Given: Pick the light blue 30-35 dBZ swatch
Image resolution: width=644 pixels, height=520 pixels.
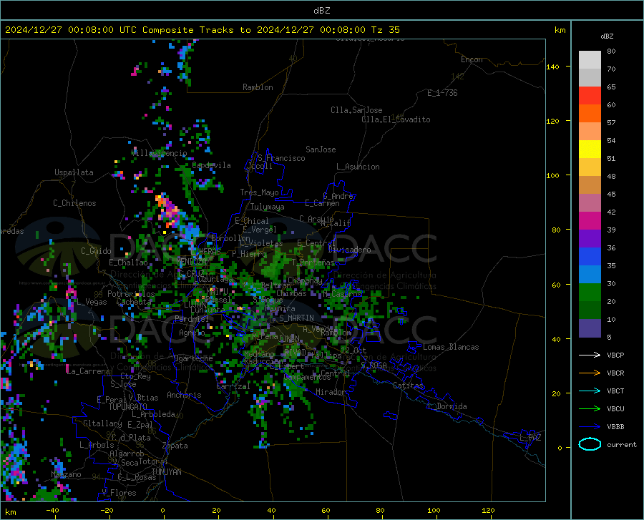Looking at the screenshot, I should (590, 275).
